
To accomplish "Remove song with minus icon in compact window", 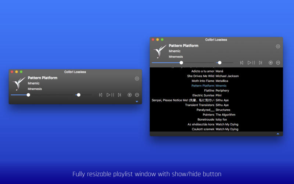I will click(x=137, y=95).
